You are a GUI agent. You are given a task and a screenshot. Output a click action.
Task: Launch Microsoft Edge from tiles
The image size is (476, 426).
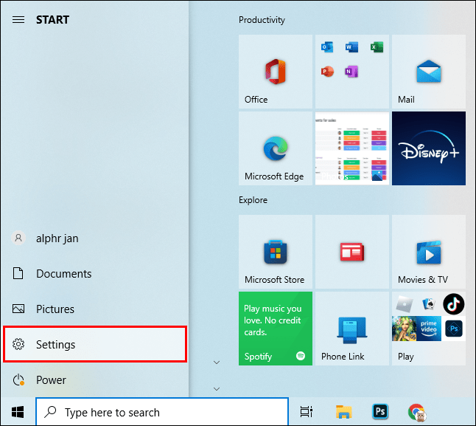(276, 148)
